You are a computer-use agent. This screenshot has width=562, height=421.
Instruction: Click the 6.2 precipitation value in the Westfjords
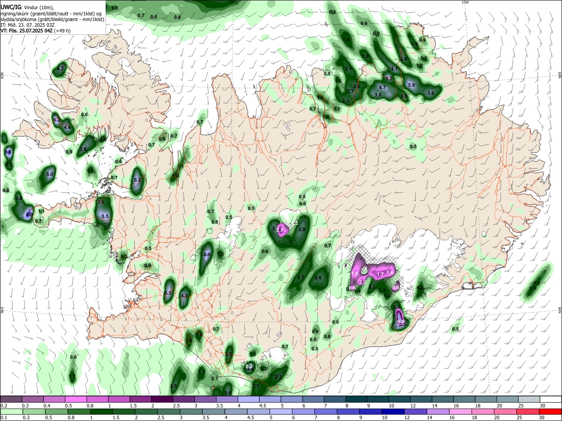pos(56,120)
